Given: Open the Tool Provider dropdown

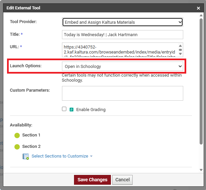Looking at the screenshot, I should (x=123, y=22).
